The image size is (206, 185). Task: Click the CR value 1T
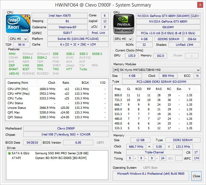pos(196,152)
